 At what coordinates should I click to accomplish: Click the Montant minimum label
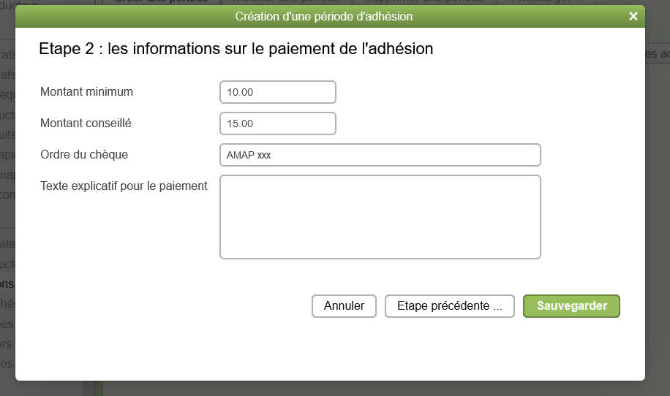coord(86,92)
